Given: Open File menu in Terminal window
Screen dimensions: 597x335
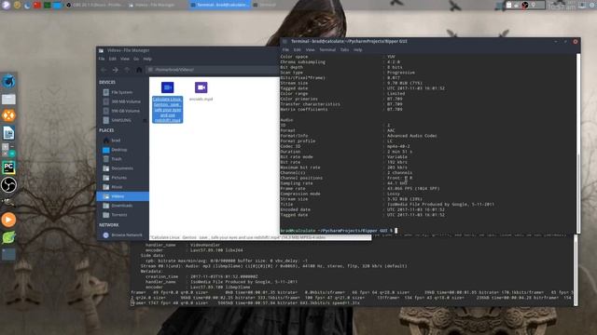Looking at the screenshot, I should [285, 49].
